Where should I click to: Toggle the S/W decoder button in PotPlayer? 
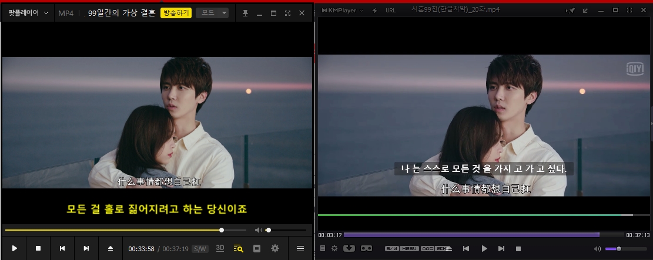pyautogui.click(x=200, y=249)
